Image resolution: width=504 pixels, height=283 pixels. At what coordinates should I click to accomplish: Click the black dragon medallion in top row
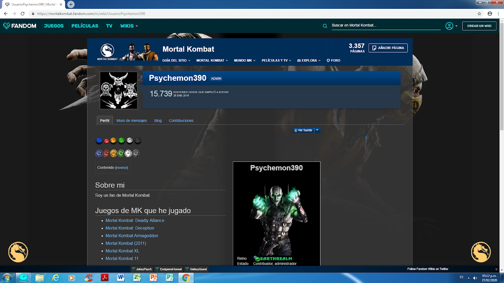[x=138, y=140]
